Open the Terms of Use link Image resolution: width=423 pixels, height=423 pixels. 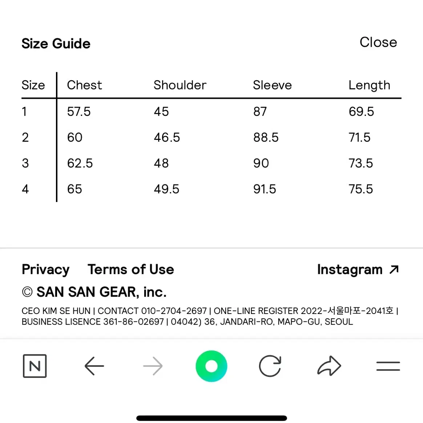[x=131, y=270]
